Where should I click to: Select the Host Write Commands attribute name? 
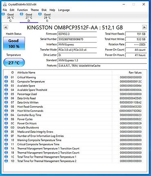coord(30,111)
